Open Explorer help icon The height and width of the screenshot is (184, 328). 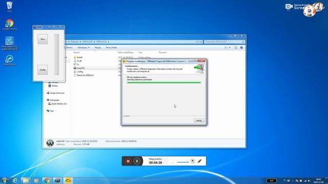(x=241, y=48)
